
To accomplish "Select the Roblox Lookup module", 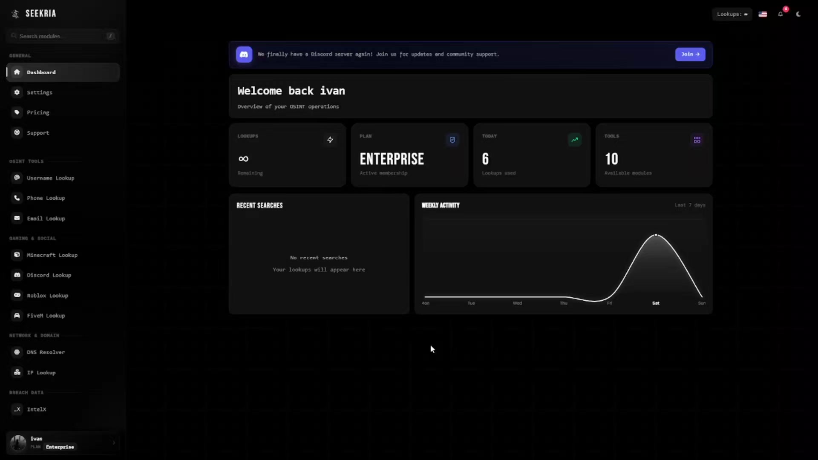I will point(63,296).
